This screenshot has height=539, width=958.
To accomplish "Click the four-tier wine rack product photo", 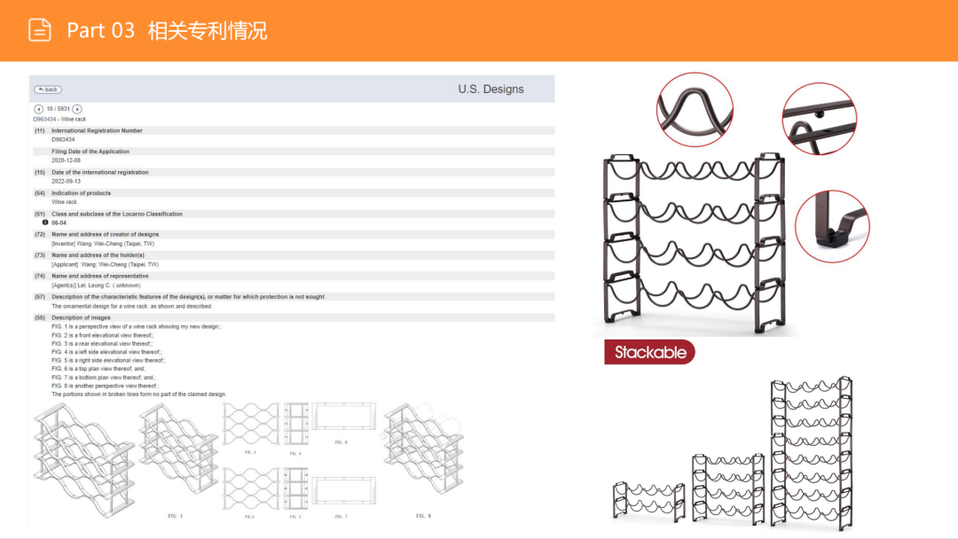I will [x=694, y=243].
